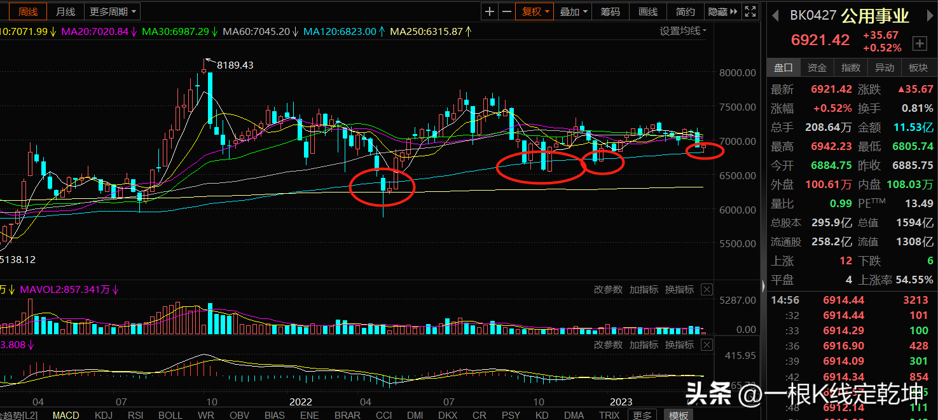Open the 筹码 chip distribution view
This screenshot has height=420, width=938.
coord(610,11)
